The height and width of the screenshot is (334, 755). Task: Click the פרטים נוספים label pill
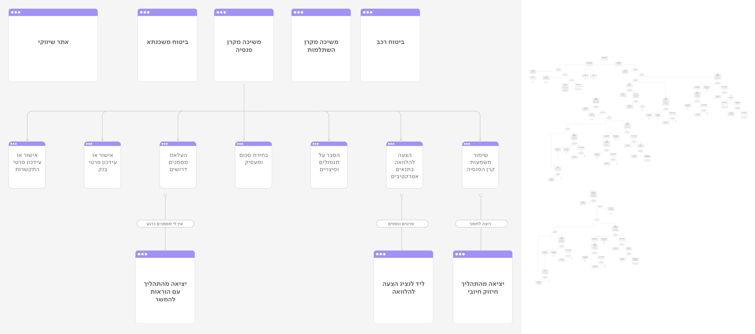(402, 224)
